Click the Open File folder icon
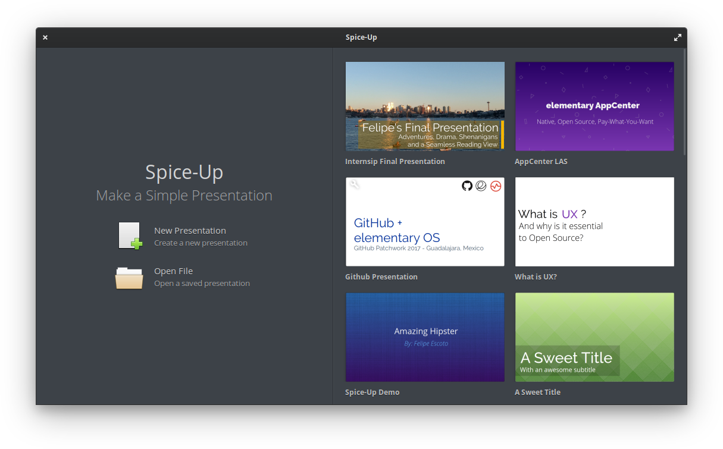 coord(129,277)
